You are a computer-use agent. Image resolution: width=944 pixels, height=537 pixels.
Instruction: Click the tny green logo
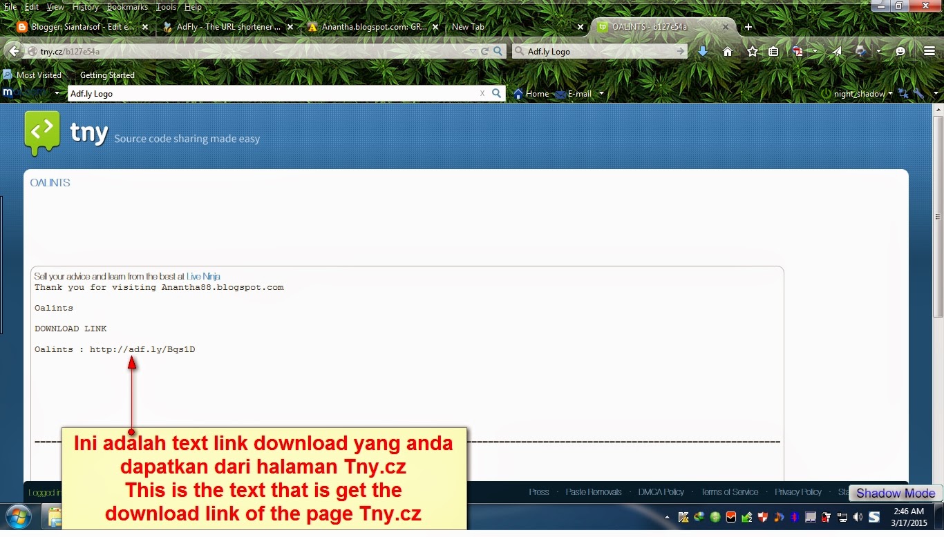tap(42, 133)
